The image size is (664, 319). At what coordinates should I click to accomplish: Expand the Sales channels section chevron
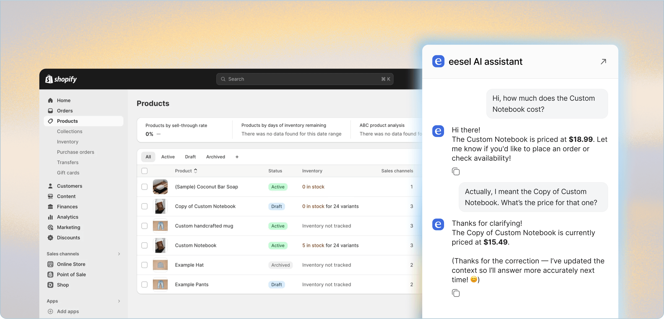[x=119, y=254]
